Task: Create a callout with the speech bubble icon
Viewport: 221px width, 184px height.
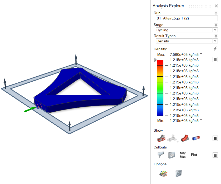Action: pyautogui.click(x=161, y=155)
